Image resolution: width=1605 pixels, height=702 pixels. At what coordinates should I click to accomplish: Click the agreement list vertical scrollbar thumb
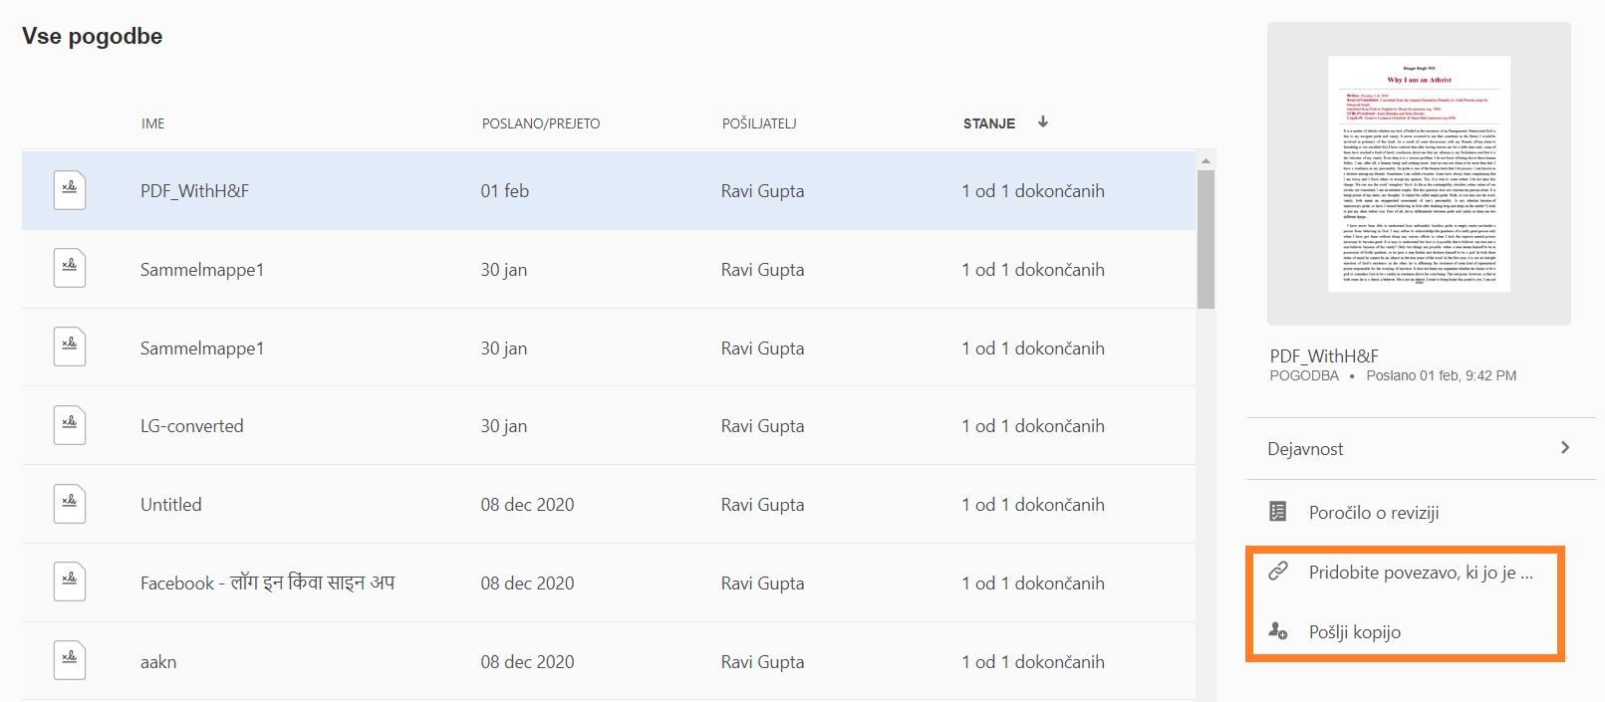[1205, 239]
